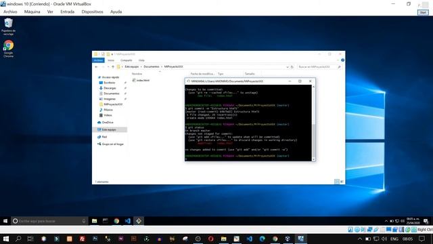The image size is (433, 244).
Task: Switch Explorer to details view icon
Action: (337, 182)
